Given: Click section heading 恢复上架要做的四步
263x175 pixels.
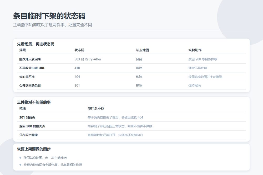Looking at the screenshot, I should pos(34,149).
